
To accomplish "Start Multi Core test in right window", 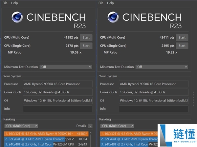I will point(182,37).
